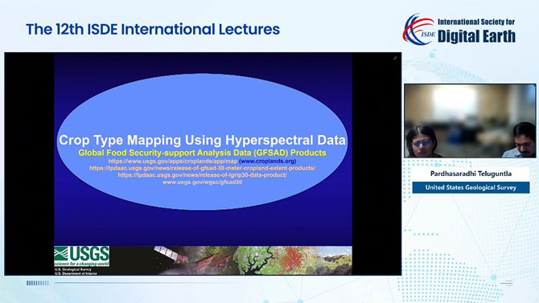Open the www.croplands.org link
The image size is (539, 303).
(267, 161)
